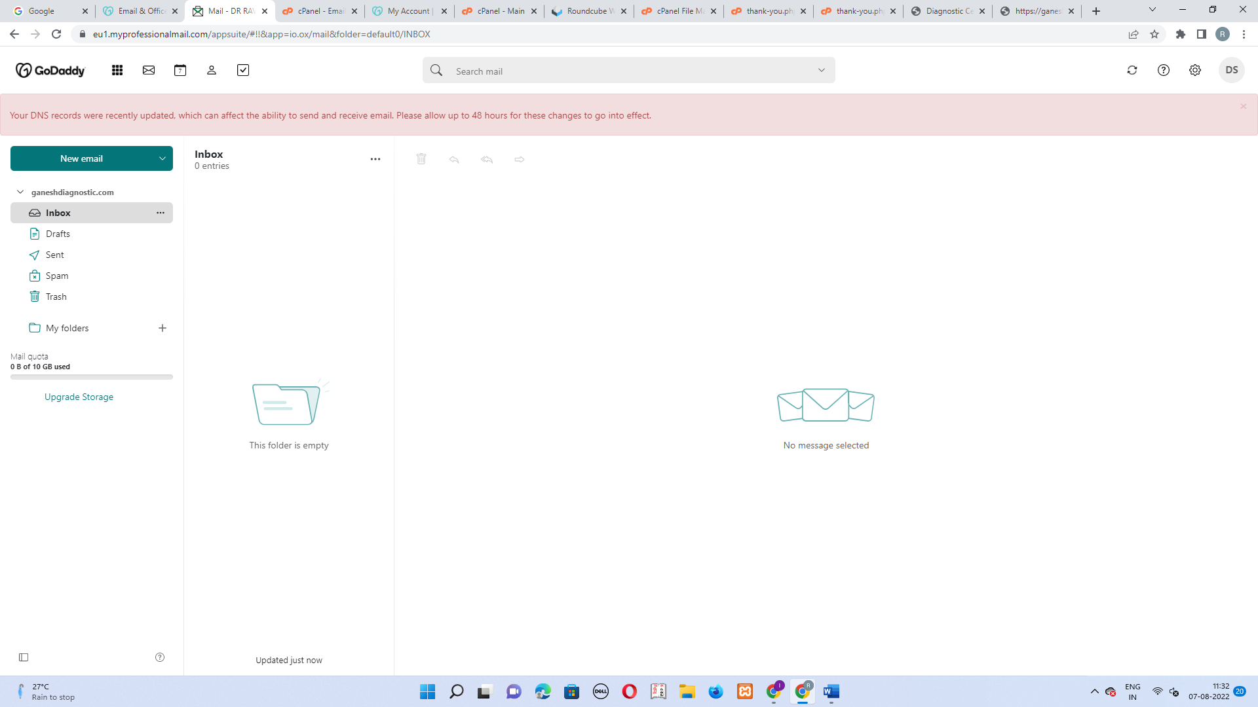Click the New email button
This screenshot has width=1258, height=707.
click(81, 158)
